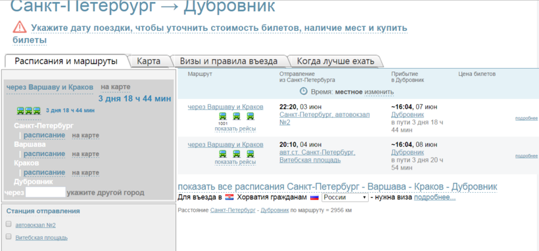Click the Russia flag icon
This screenshot has height=251, width=539.
pos(314,197)
